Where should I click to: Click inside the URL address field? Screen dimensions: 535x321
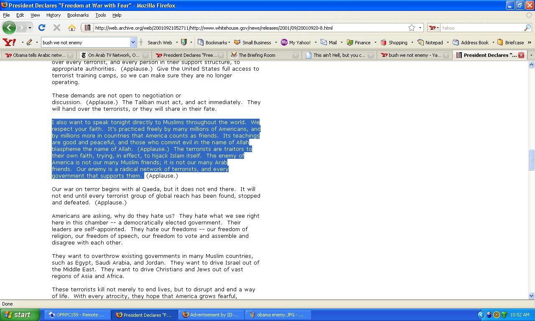[x=247, y=28]
